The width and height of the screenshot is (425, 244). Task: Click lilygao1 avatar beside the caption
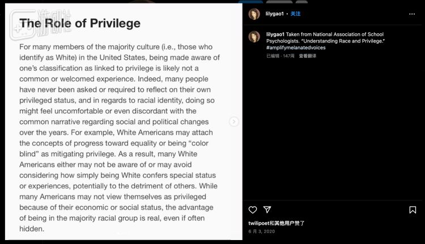click(254, 37)
